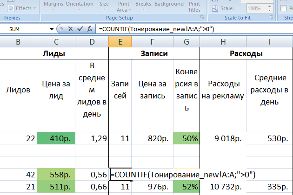Screen dimensions: 293x195
Task: Select the 10 732р. cell
Action: 223,187
